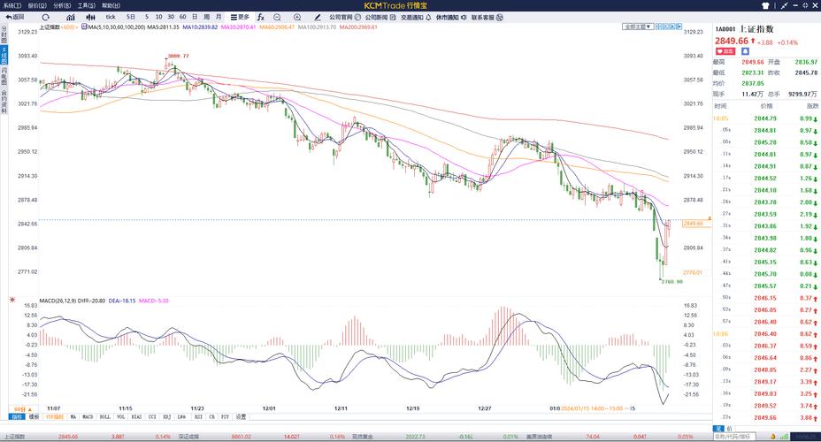Open the 工具 menu

coord(87,5)
